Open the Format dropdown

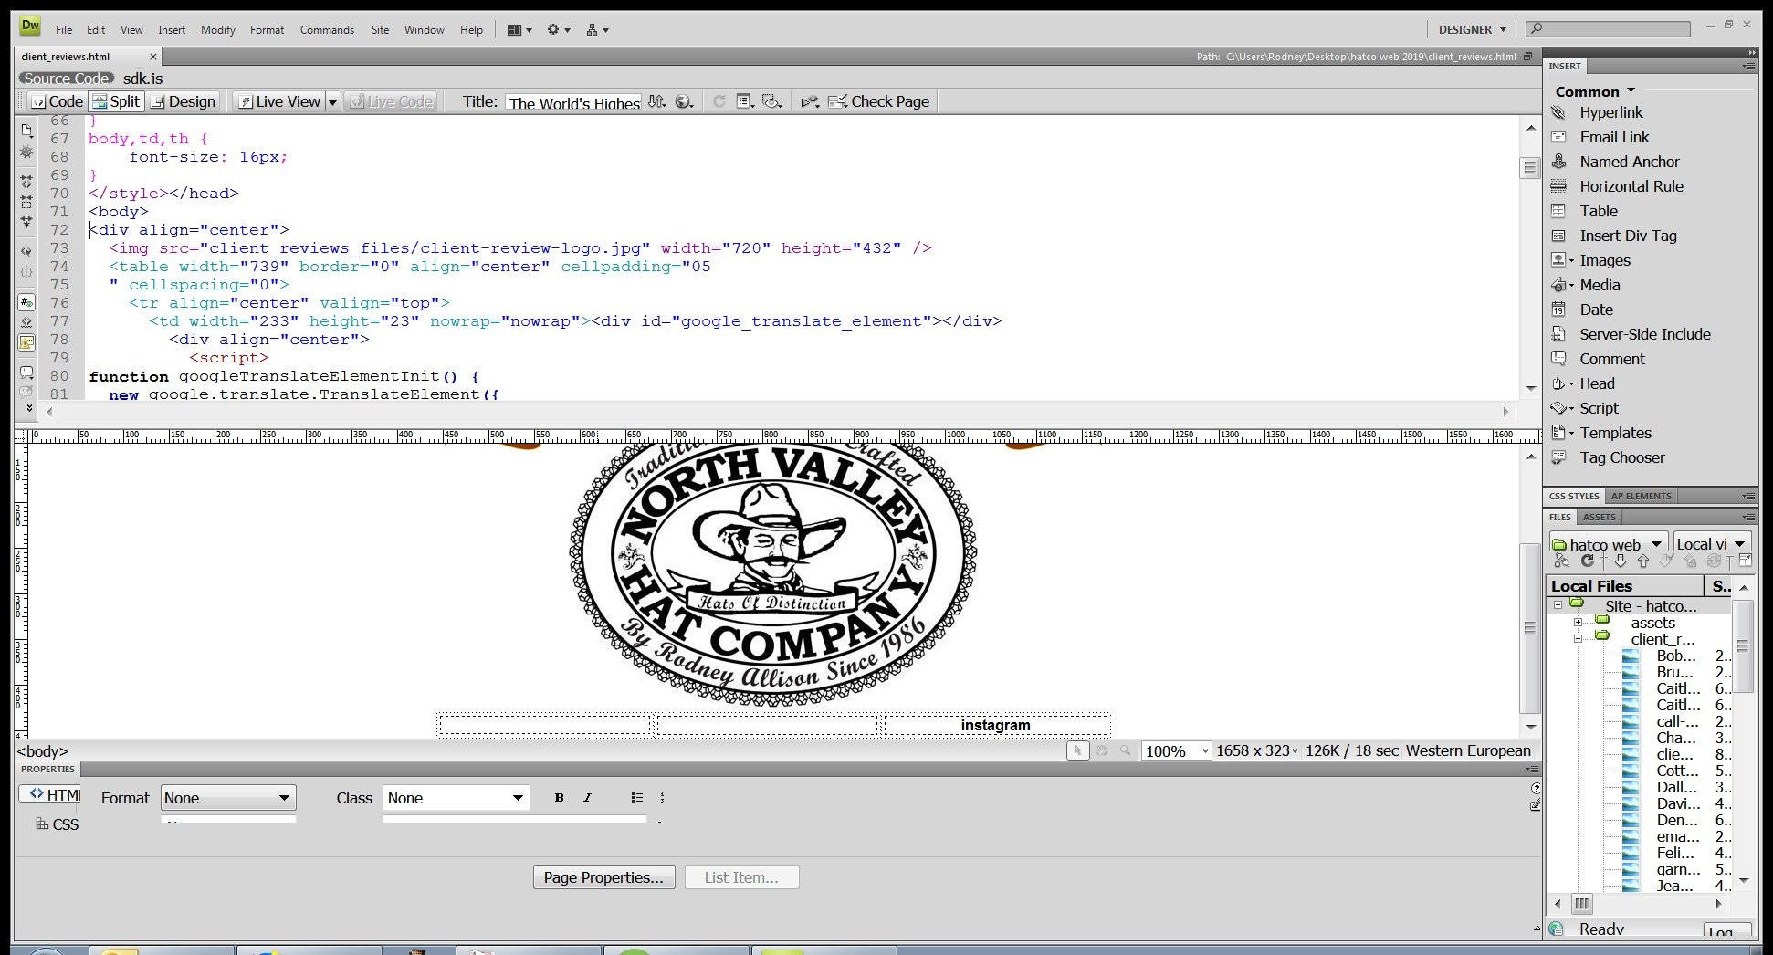click(228, 798)
